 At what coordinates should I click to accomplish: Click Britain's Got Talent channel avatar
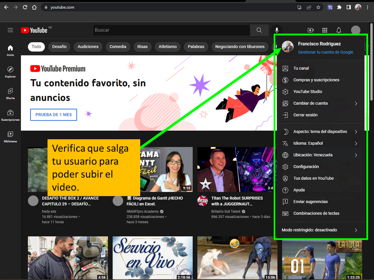202,201
